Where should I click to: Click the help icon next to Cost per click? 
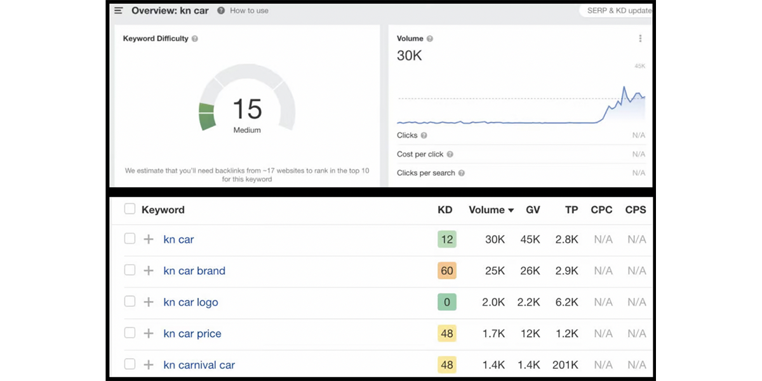[x=450, y=154]
